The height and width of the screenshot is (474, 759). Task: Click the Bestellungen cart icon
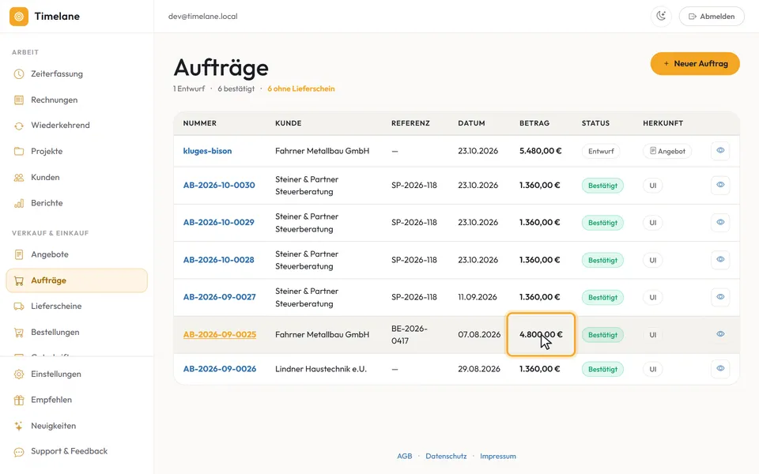click(19, 333)
